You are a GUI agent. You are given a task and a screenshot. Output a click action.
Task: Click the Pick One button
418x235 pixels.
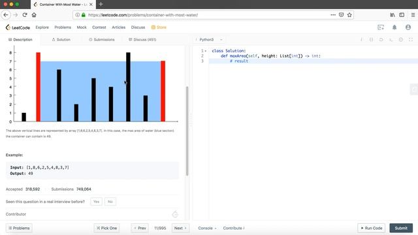click(106, 228)
